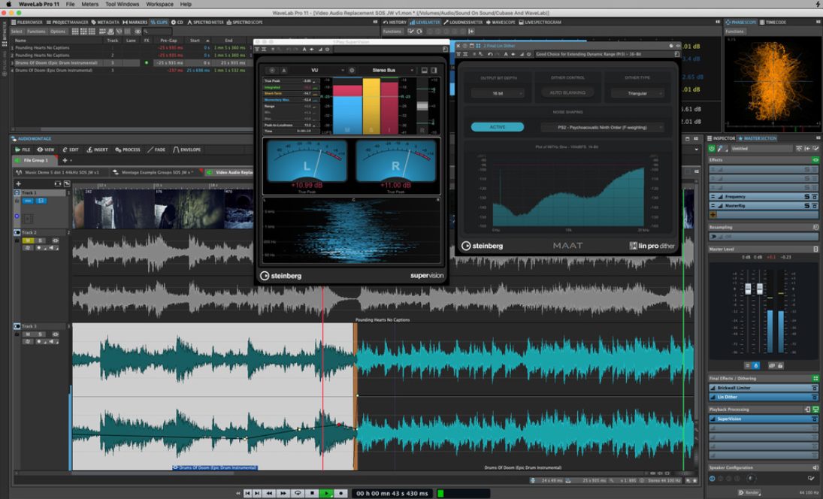Image resolution: width=823 pixels, height=499 pixels.
Task: Open the Dither Type Triangular dropdown
Action: (637, 93)
